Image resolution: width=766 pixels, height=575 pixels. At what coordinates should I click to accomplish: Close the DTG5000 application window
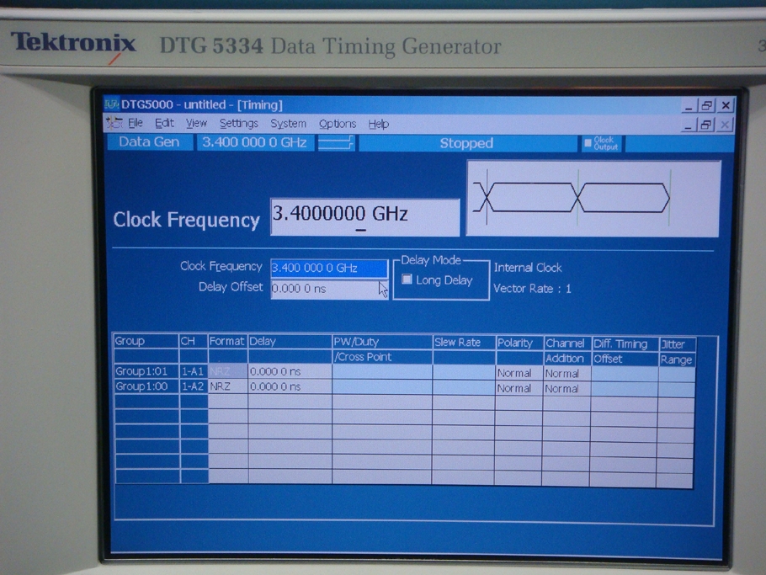(x=726, y=105)
